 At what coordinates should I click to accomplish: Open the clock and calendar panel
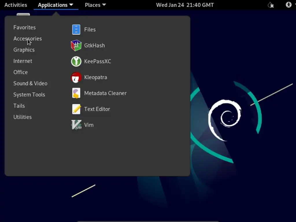[x=185, y=5]
